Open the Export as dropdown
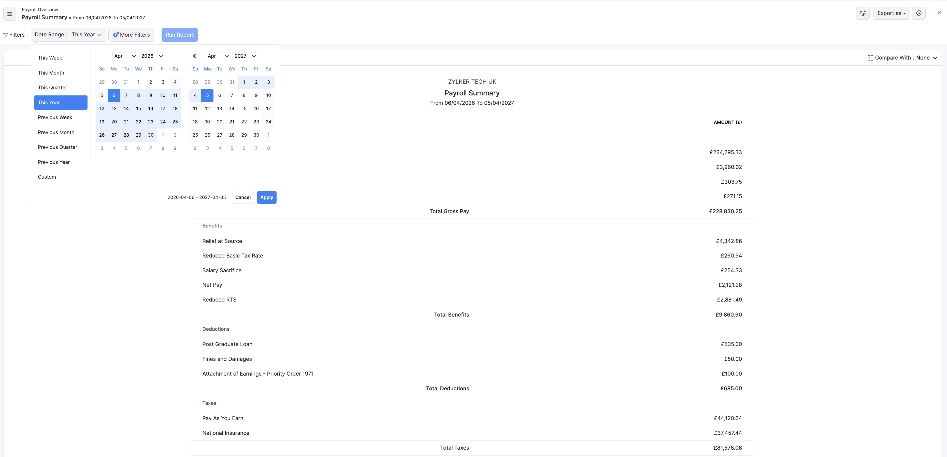The image size is (947, 457). click(x=891, y=13)
